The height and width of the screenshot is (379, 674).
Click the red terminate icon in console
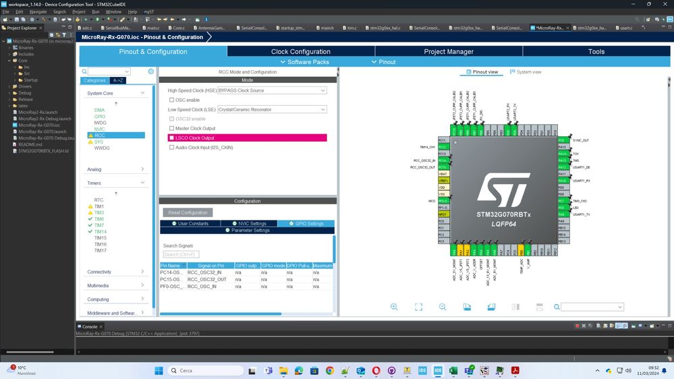(x=577, y=326)
